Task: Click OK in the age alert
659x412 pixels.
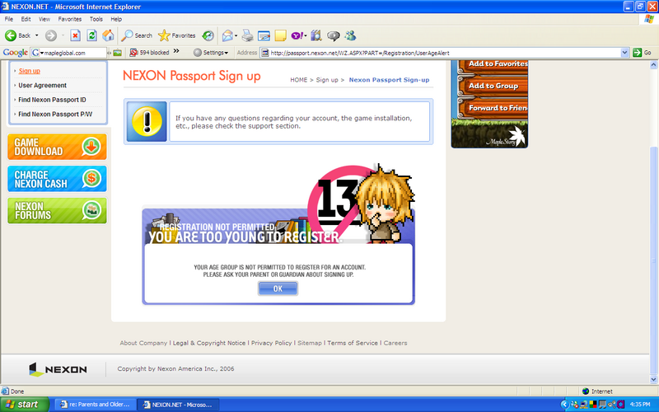Action: click(278, 288)
